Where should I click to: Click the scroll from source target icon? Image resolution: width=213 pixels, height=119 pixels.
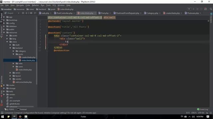coord(23,13)
